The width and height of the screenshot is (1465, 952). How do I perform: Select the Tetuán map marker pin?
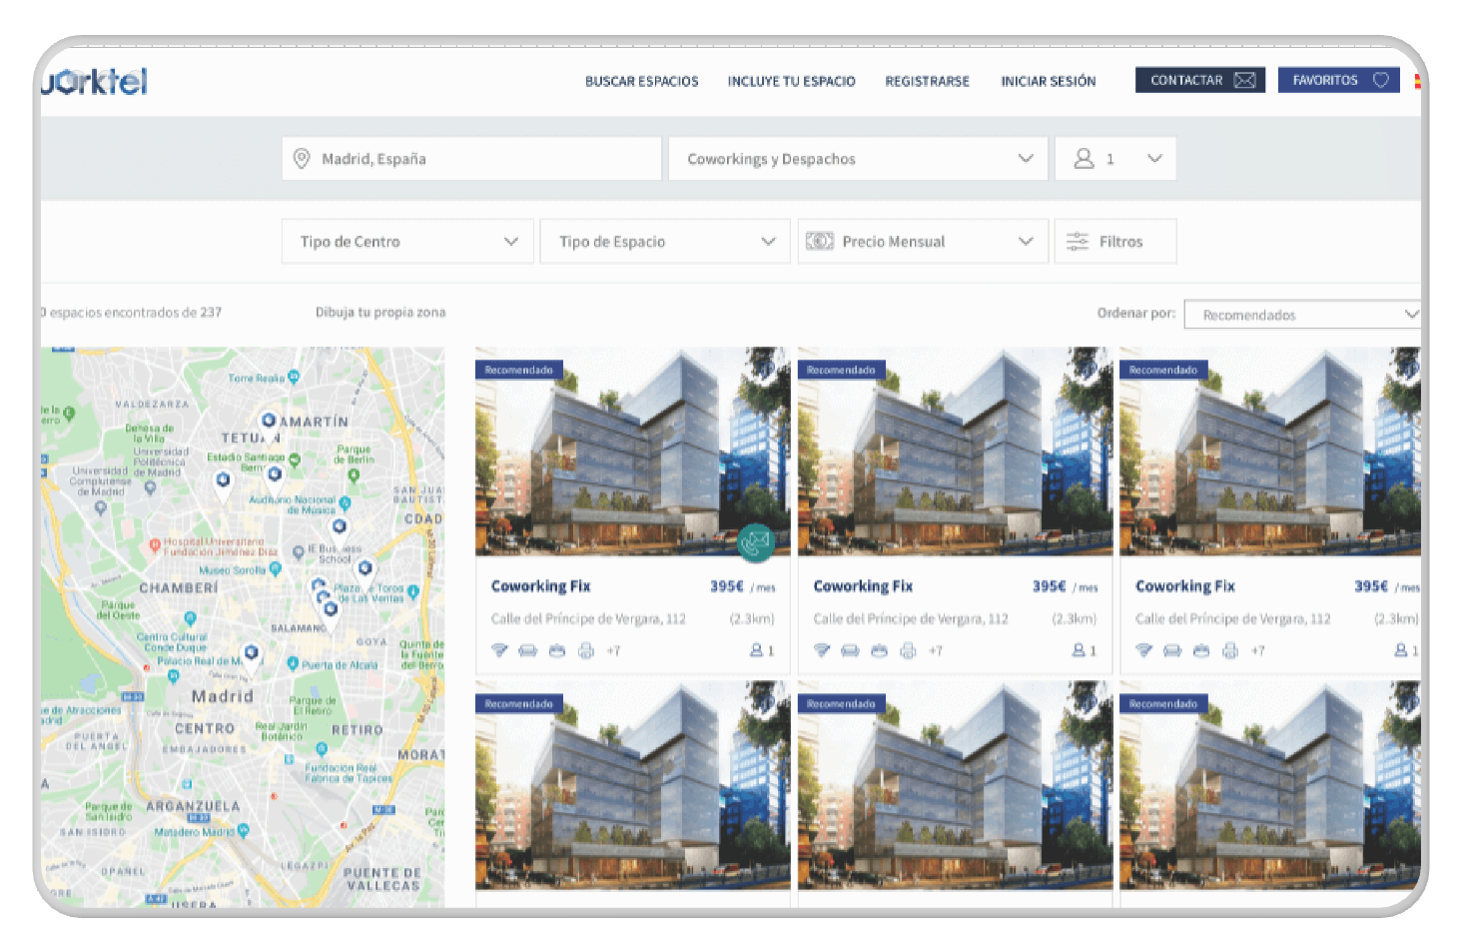click(x=268, y=421)
